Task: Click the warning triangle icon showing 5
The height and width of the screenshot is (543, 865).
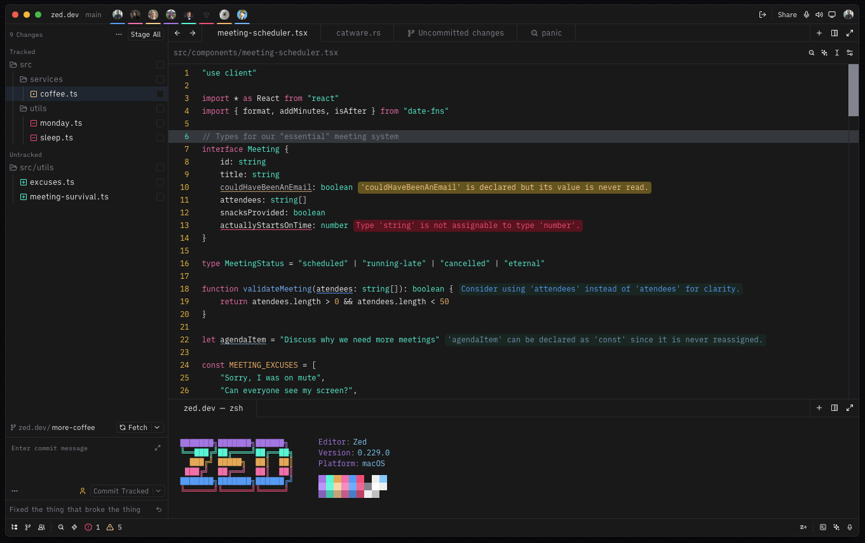Action: [110, 527]
